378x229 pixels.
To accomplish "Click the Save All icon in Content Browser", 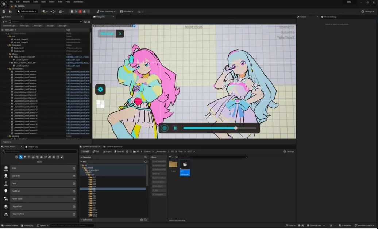I will (119, 151).
